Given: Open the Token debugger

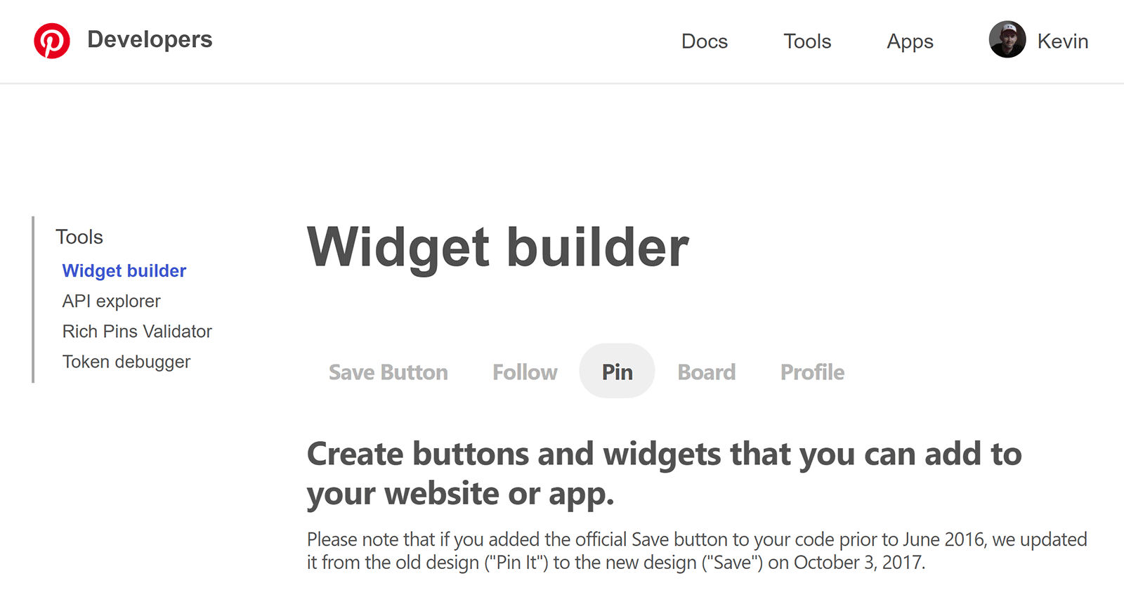Looking at the screenshot, I should tap(126, 361).
